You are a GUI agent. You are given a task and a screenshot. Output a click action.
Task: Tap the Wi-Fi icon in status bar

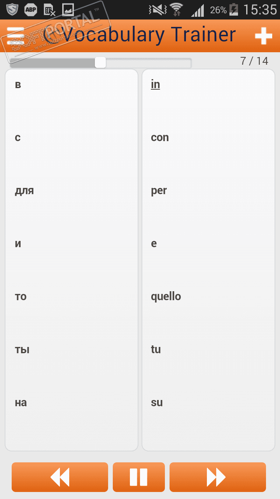click(x=176, y=10)
